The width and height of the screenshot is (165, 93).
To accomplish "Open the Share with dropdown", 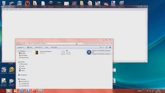I will (x=39, y=47).
